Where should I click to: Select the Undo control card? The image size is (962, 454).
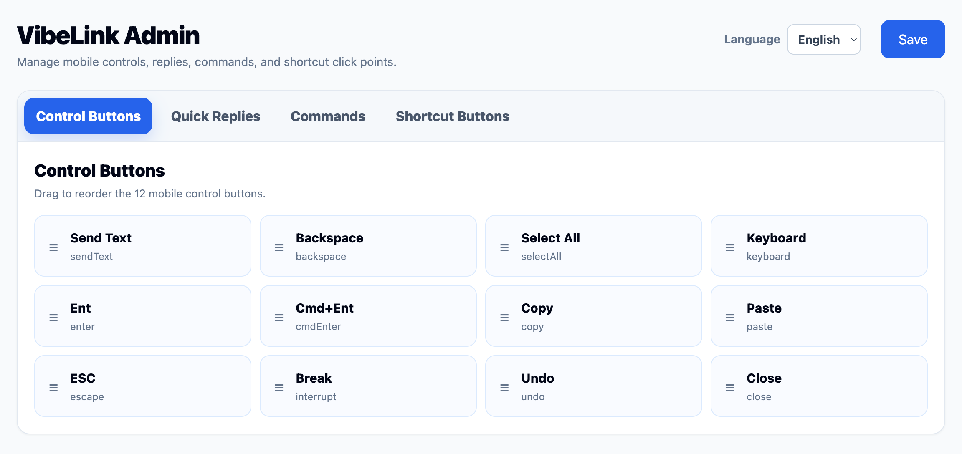593,386
